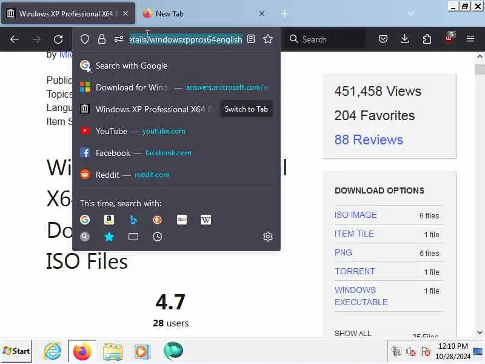
Task: Open WINDOWS EXECUTABLE download option
Action: (361, 296)
